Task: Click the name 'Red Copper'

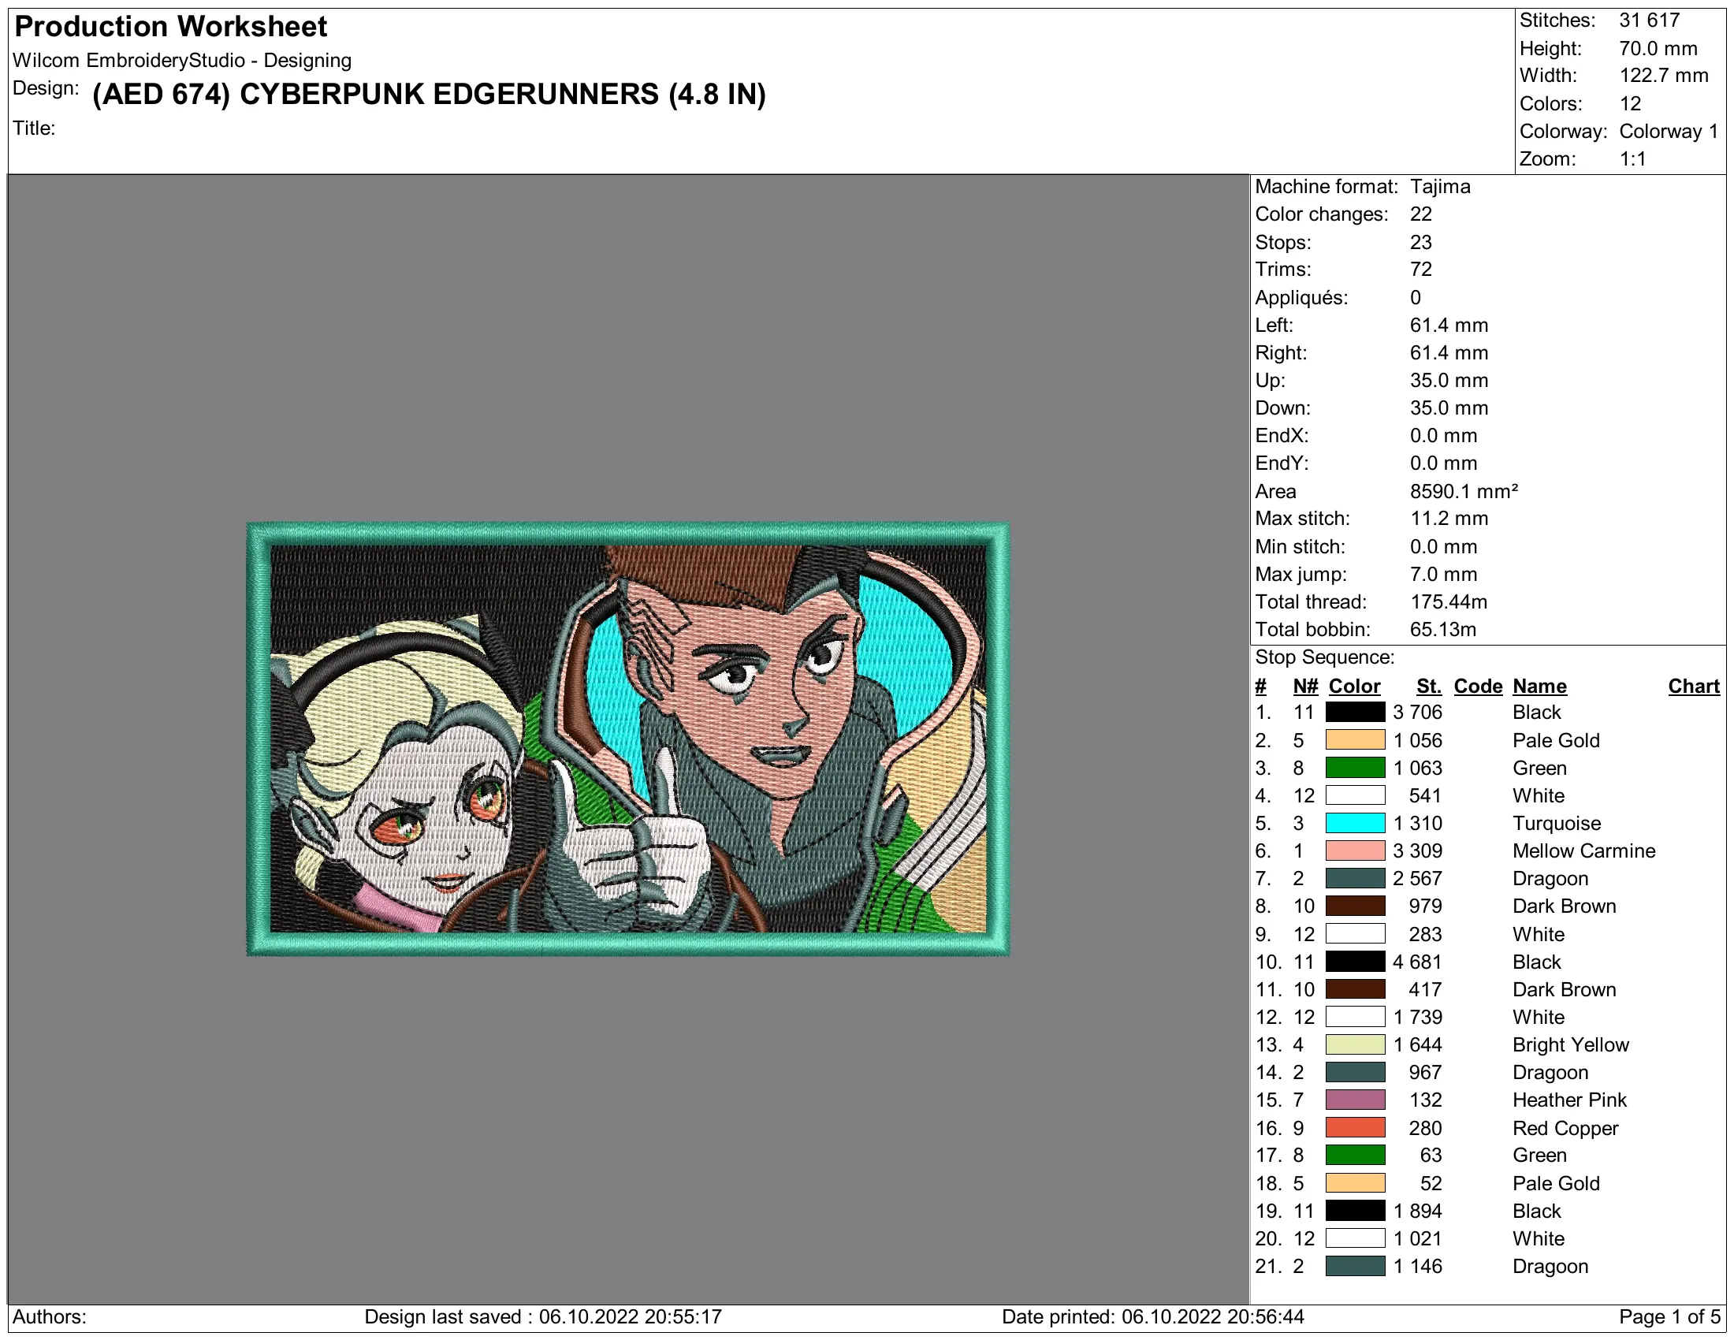Action: tap(1565, 1128)
